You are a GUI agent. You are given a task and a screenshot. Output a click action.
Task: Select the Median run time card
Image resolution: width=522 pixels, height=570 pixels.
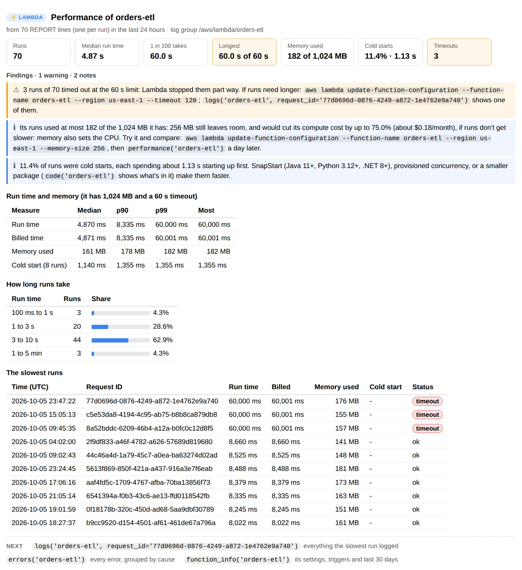(107, 52)
